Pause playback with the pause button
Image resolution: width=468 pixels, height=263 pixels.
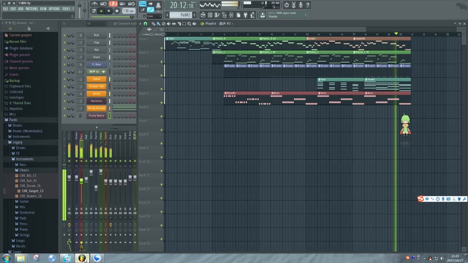(101, 11)
